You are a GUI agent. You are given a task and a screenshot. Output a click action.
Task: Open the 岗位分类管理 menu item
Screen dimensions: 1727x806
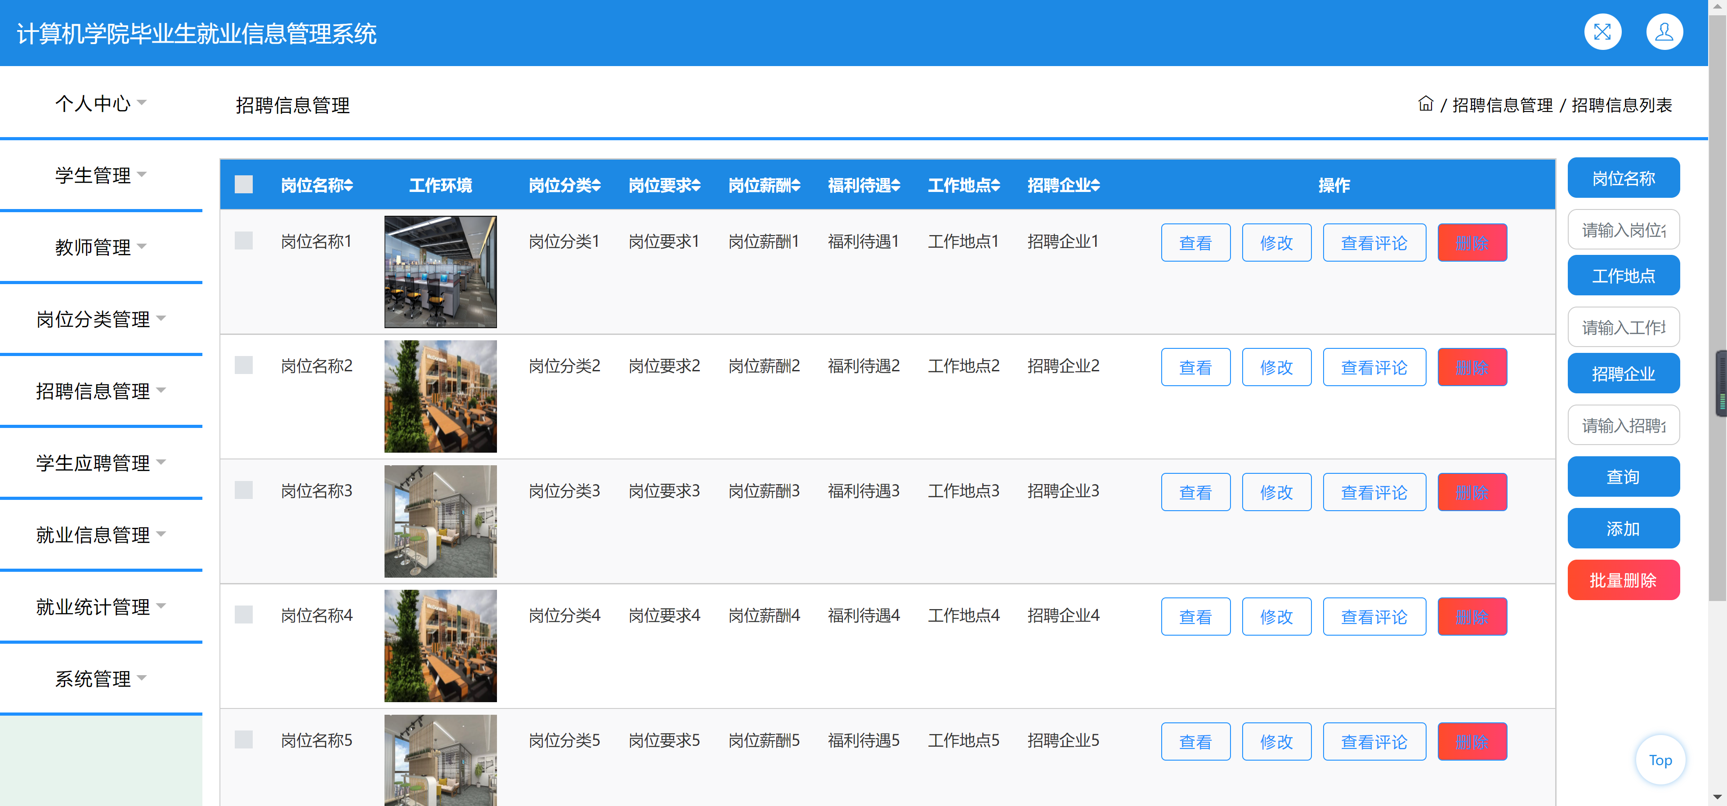[101, 319]
